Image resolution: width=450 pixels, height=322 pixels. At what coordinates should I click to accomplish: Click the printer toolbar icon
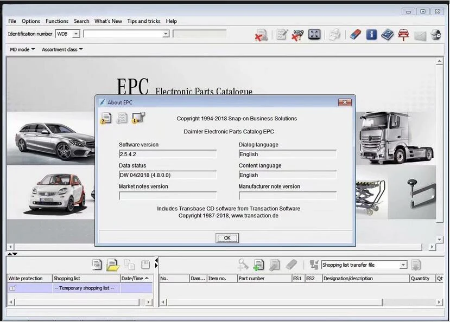click(x=334, y=35)
